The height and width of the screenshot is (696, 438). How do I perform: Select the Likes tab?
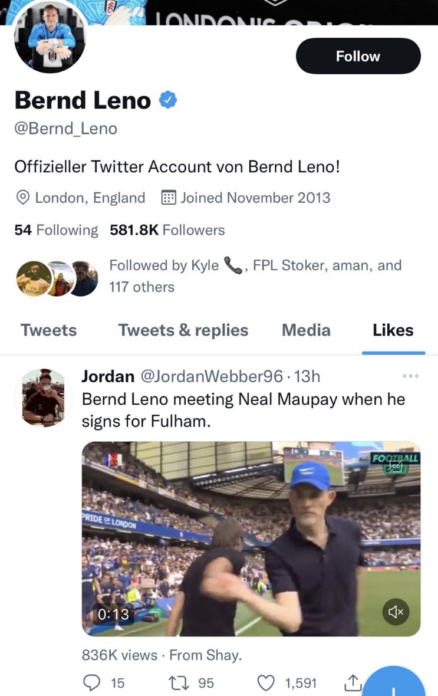tap(393, 330)
